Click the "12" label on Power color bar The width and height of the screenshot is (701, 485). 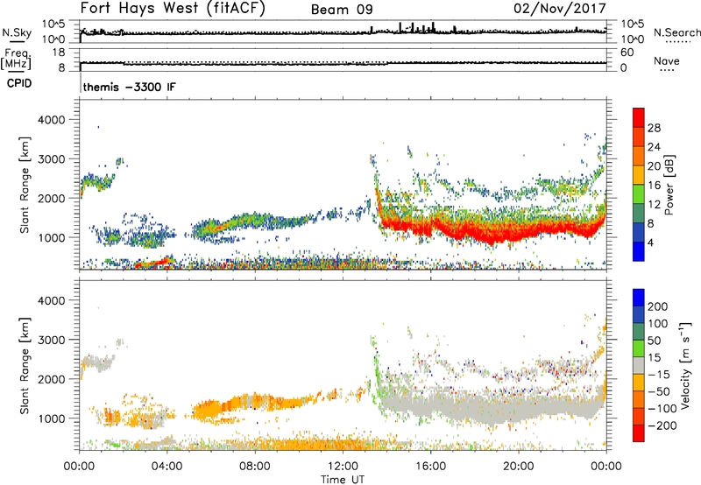(x=654, y=205)
